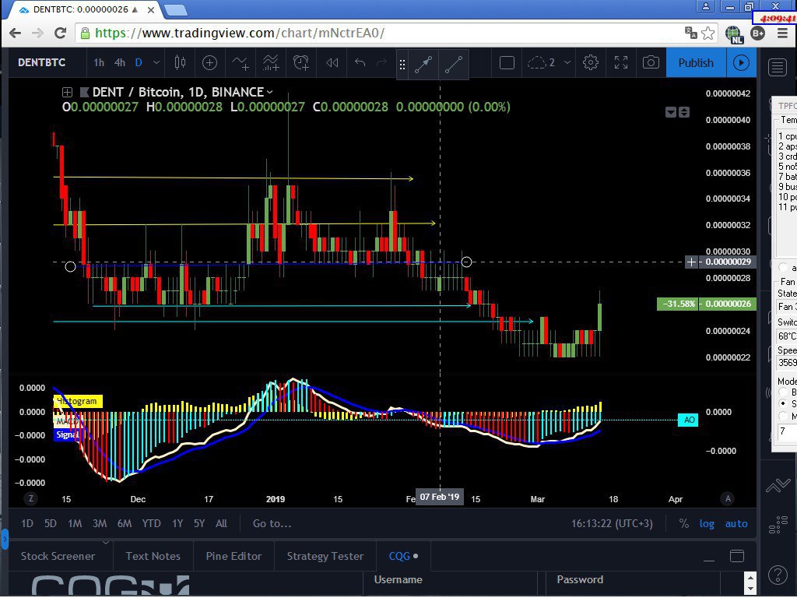
Task: Click the Z timezone button at bottom left
Action: pos(31,499)
